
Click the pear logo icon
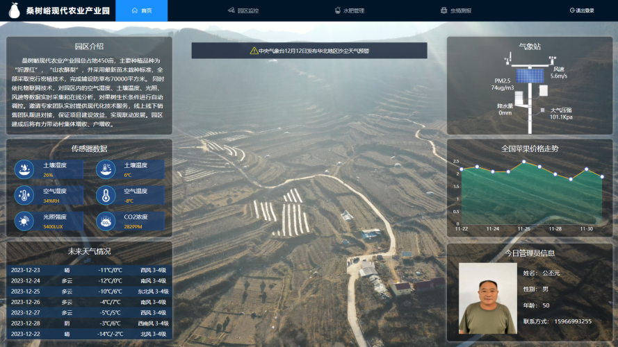(14, 10)
